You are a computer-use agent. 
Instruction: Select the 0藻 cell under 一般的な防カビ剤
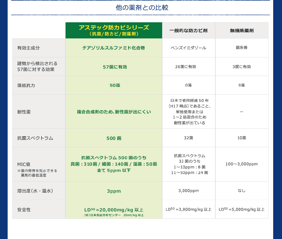point(189,85)
